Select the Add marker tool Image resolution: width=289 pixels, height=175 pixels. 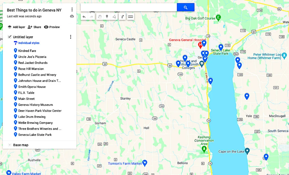pos(107,17)
